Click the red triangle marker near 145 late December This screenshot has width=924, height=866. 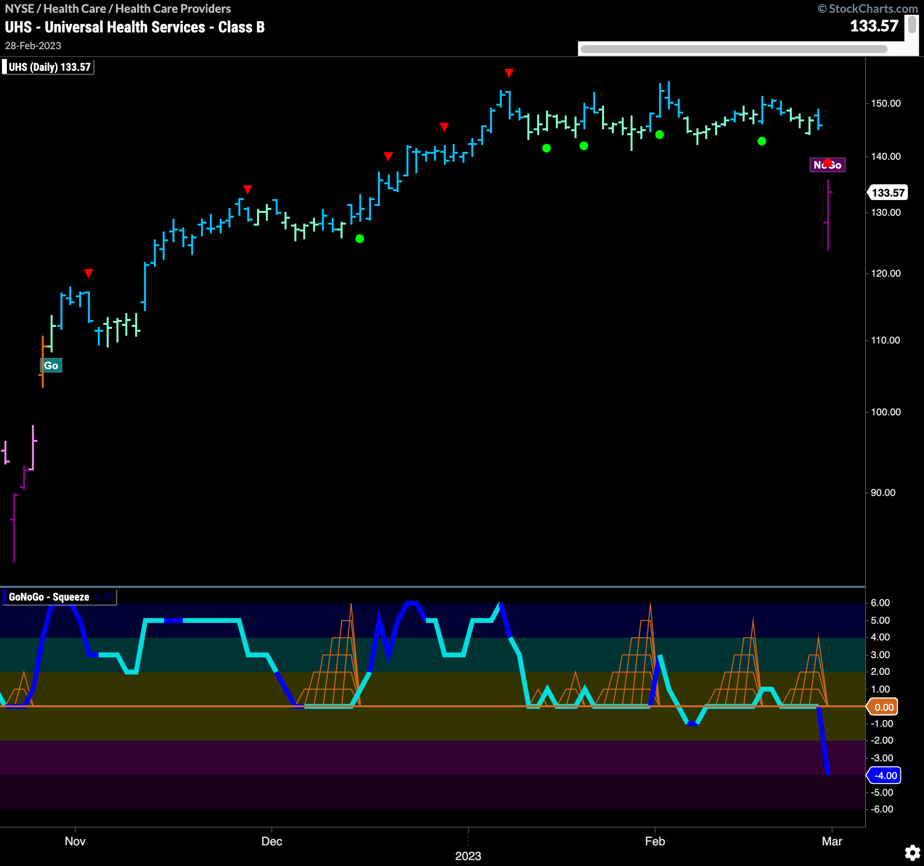[444, 127]
